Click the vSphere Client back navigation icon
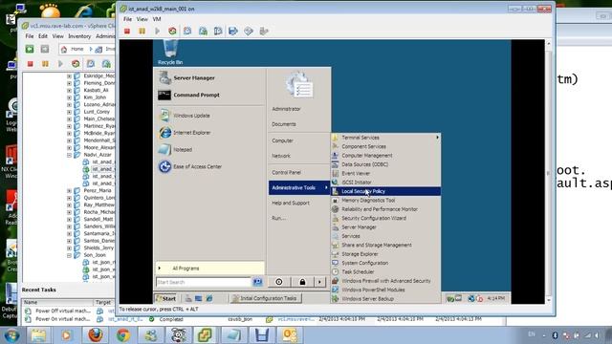Viewport: 612px width, 344px height. (30, 49)
